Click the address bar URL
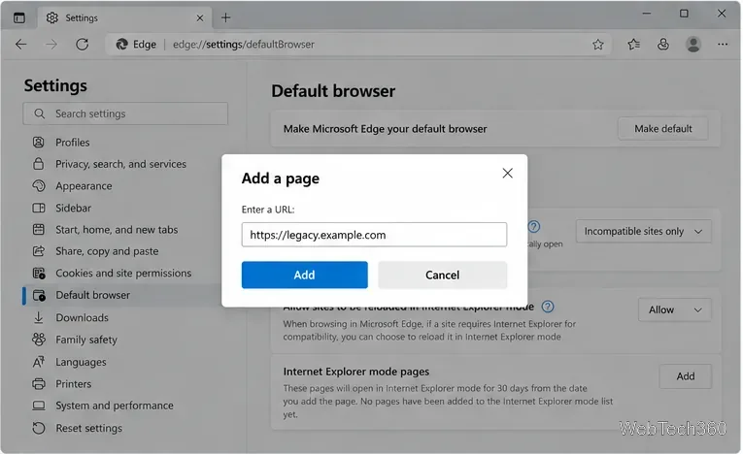 pos(244,45)
